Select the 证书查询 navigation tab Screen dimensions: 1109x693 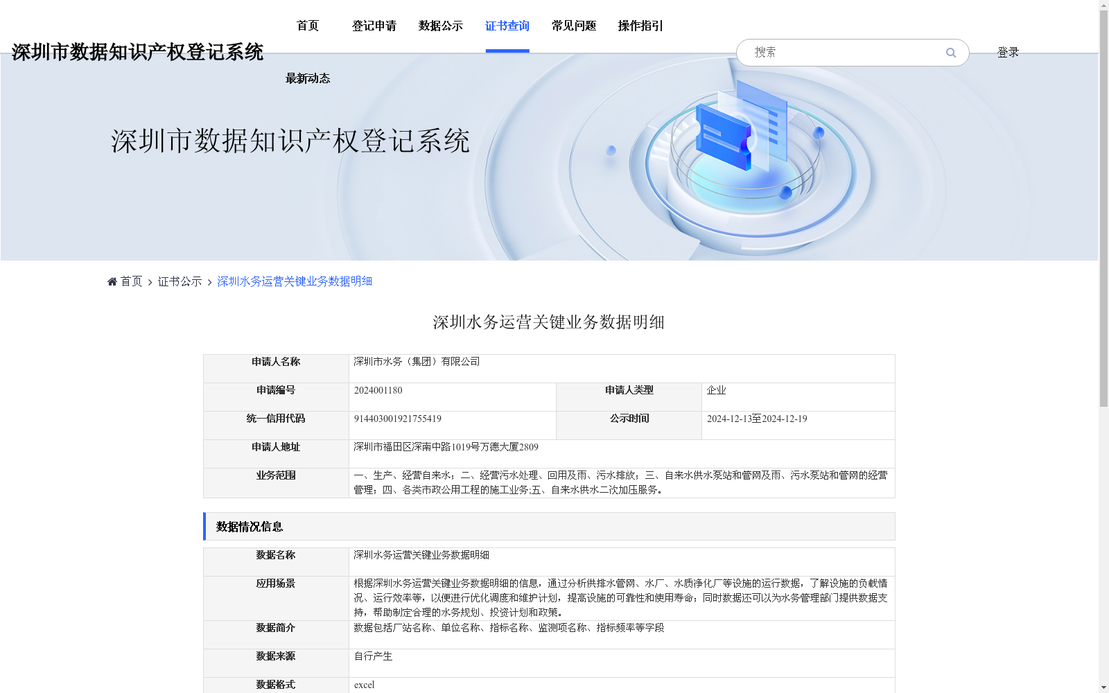(507, 26)
